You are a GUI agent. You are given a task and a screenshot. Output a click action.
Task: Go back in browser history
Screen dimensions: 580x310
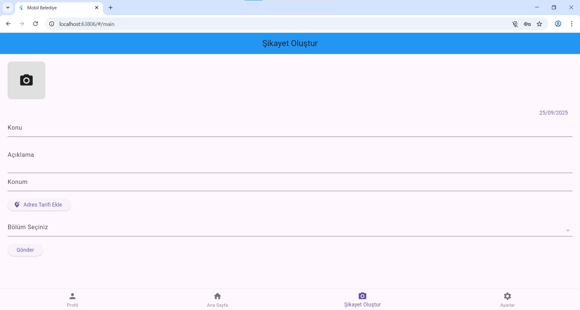coord(8,24)
